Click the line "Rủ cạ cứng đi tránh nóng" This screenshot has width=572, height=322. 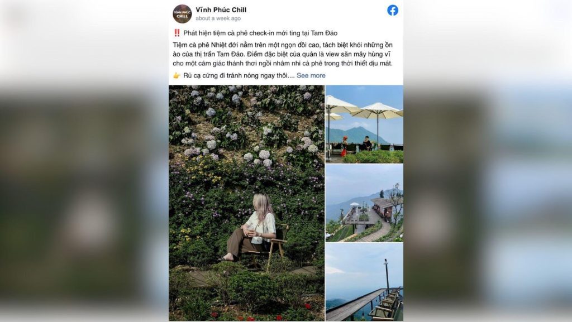tap(239, 75)
